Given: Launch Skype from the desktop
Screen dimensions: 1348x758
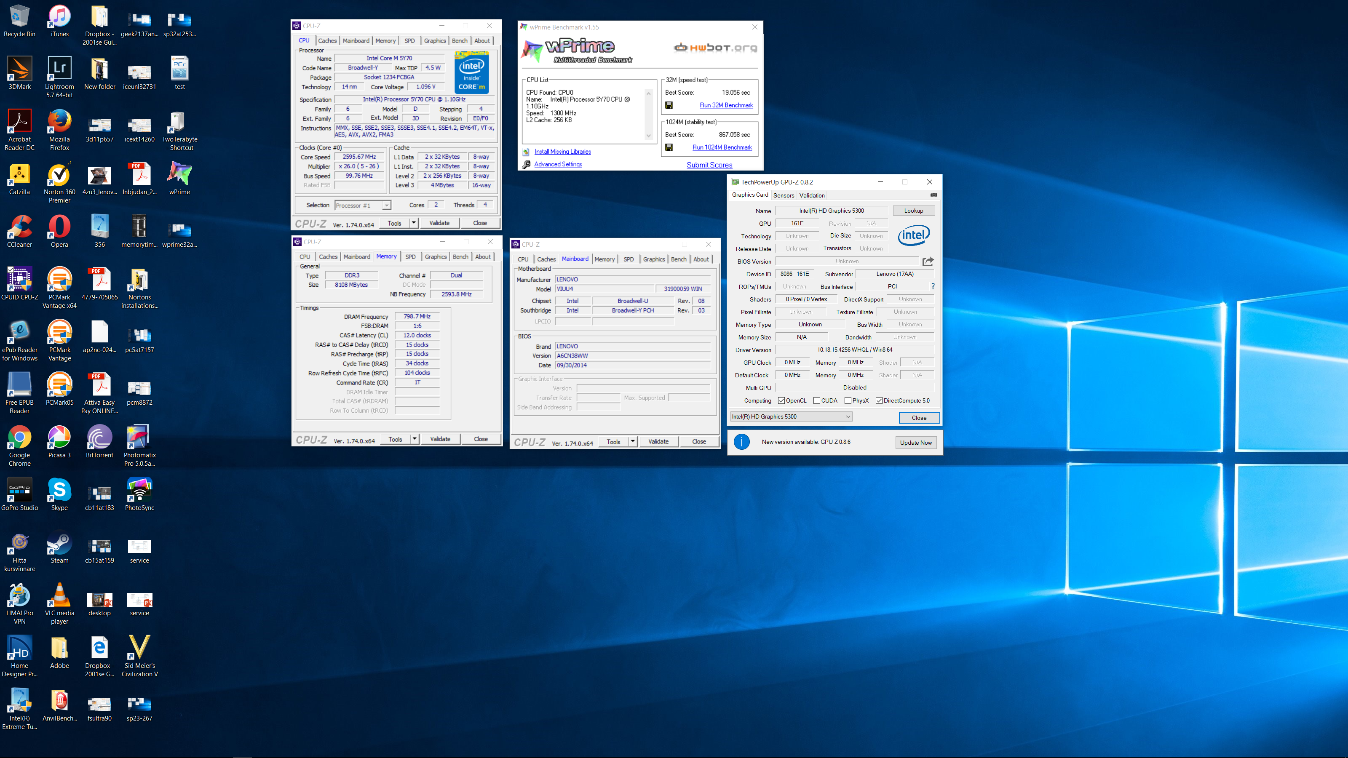Looking at the screenshot, I should [x=60, y=495].
